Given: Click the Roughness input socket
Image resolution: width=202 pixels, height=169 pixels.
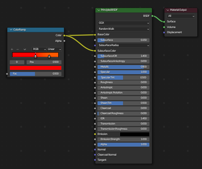Looking at the screenshot, I should coord(95,83).
